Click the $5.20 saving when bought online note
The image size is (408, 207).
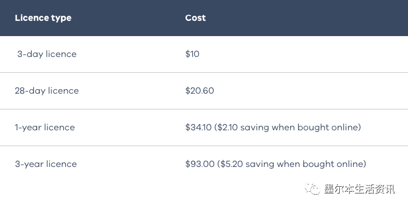292,164
